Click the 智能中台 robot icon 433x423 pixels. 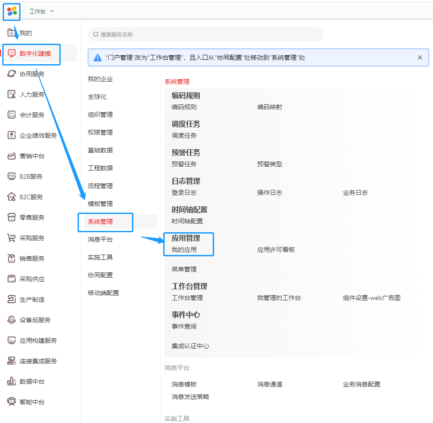click(x=12, y=402)
